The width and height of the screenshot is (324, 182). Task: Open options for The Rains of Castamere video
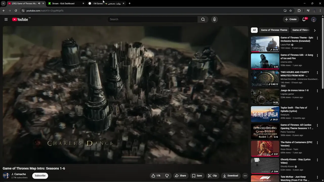(317, 143)
